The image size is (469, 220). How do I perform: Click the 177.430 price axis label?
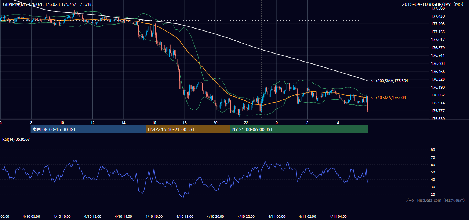click(438, 16)
